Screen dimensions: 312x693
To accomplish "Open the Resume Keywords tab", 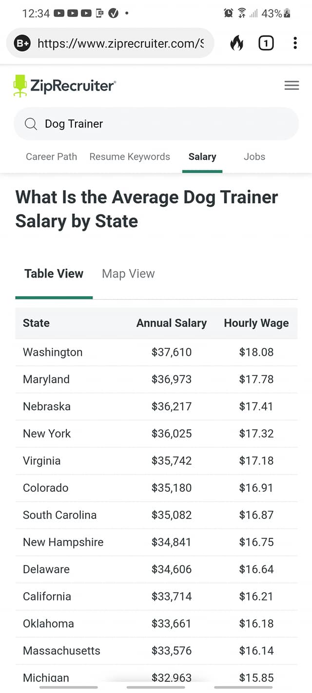I will [130, 156].
